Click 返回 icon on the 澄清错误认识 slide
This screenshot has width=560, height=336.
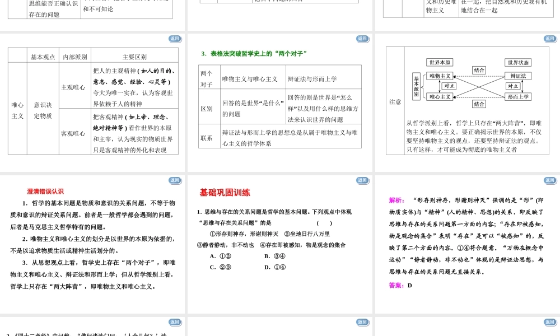tap(175, 180)
